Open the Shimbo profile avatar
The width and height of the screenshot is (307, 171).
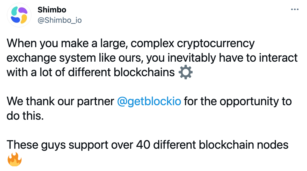tap(19, 15)
